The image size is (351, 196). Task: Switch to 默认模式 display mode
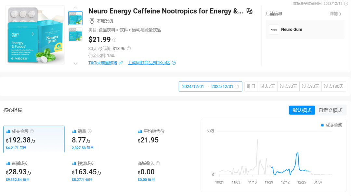click(x=302, y=110)
